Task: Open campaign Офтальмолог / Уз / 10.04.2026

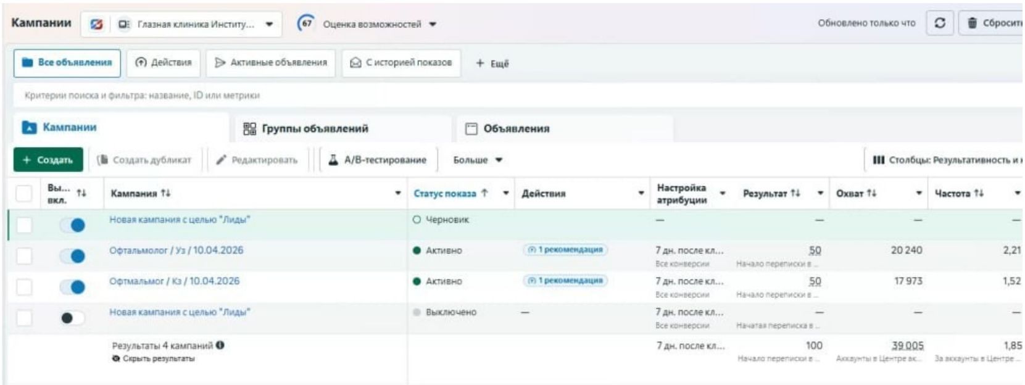Action: click(x=176, y=250)
